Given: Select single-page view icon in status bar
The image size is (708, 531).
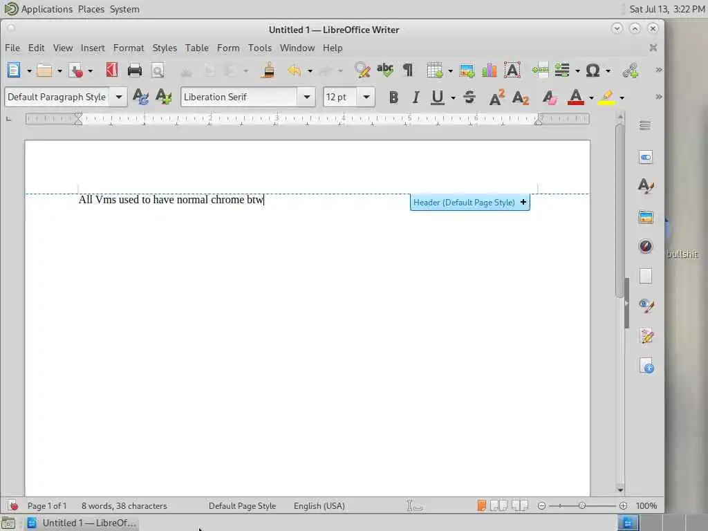Looking at the screenshot, I should pyautogui.click(x=482, y=505).
